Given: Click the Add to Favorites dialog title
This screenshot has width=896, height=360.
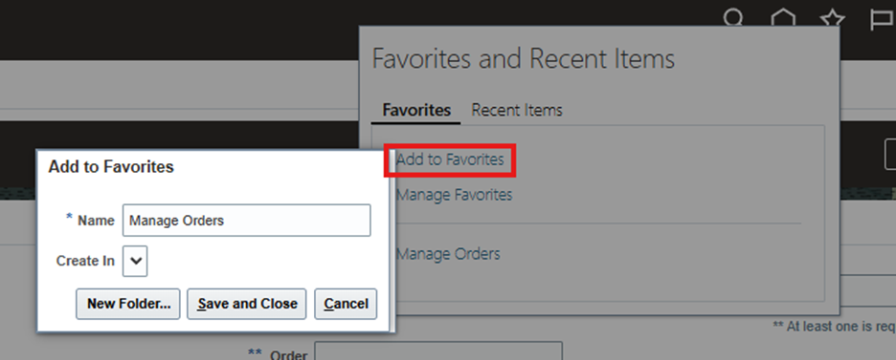Looking at the screenshot, I should coord(111,167).
